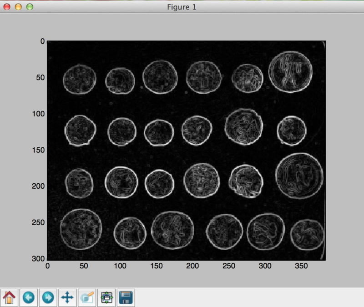Click the y-axis tick label '150'
Viewport: 364px width, 307px height.
pos(38,150)
